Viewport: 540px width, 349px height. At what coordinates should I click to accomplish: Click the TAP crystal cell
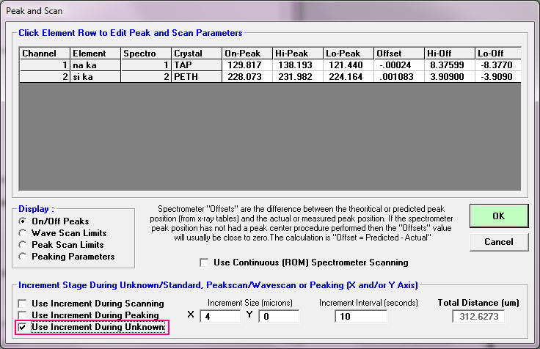[196, 65]
